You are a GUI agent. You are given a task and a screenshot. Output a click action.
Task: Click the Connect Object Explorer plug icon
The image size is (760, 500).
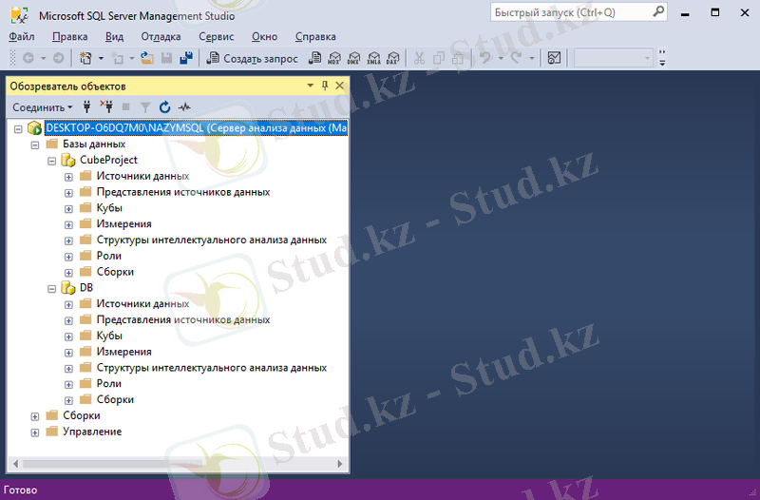pyautogui.click(x=86, y=106)
